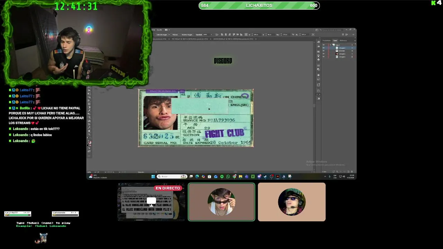Open the Ayuda menu in Illustrator
Viewport: 443px width, 249px height.
pos(159,30)
